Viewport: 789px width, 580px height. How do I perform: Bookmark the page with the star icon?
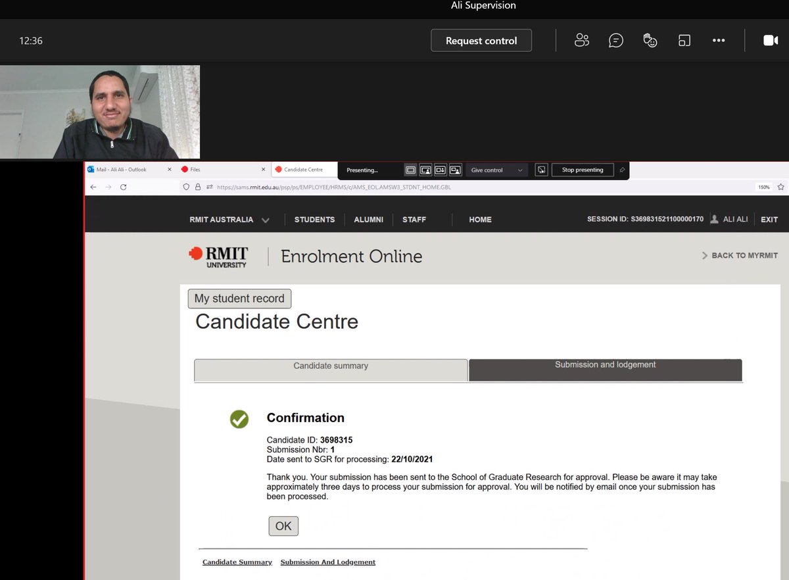780,187
